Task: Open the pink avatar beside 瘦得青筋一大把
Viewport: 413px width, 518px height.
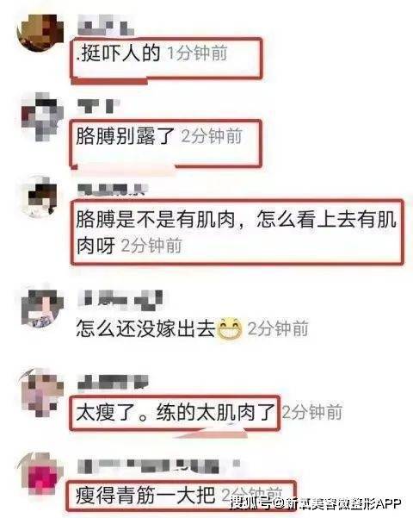Action: click(x=40, y=477)
